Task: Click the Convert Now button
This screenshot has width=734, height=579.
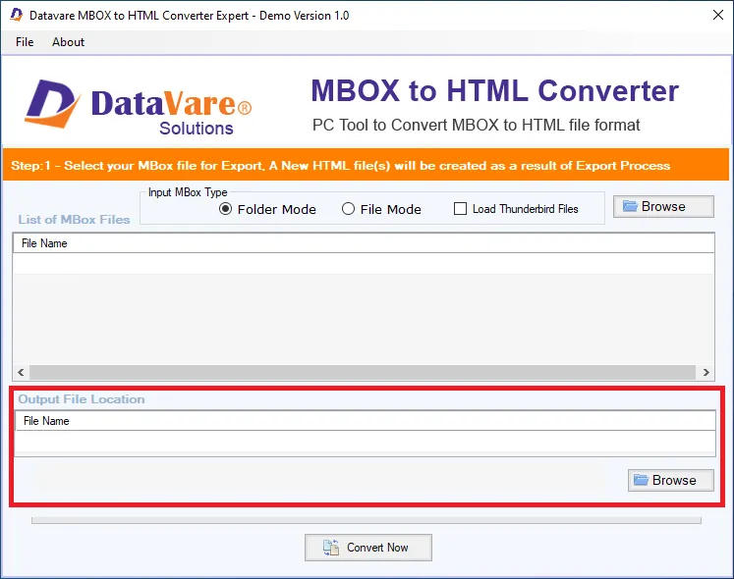Action: (x=367, y=548)
